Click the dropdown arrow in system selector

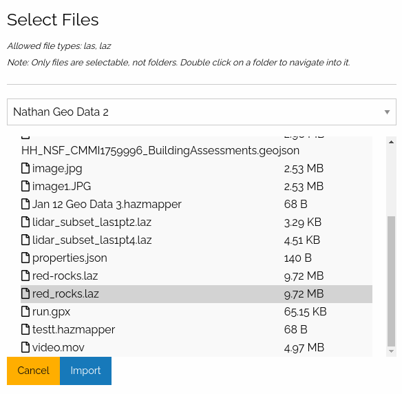[387, 112]
